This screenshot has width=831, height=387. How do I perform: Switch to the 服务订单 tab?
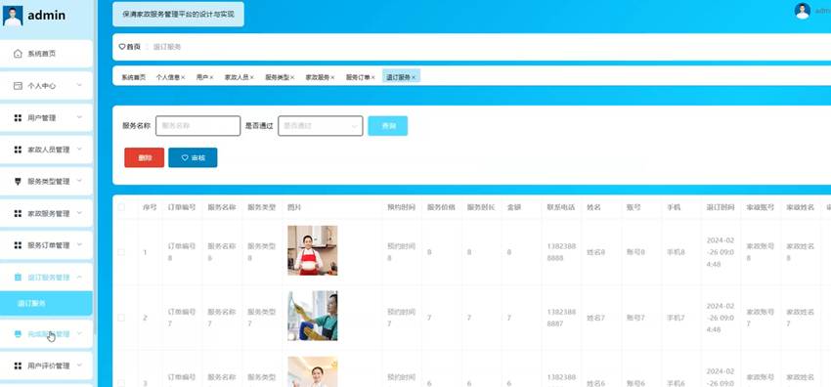click(358, 77)
